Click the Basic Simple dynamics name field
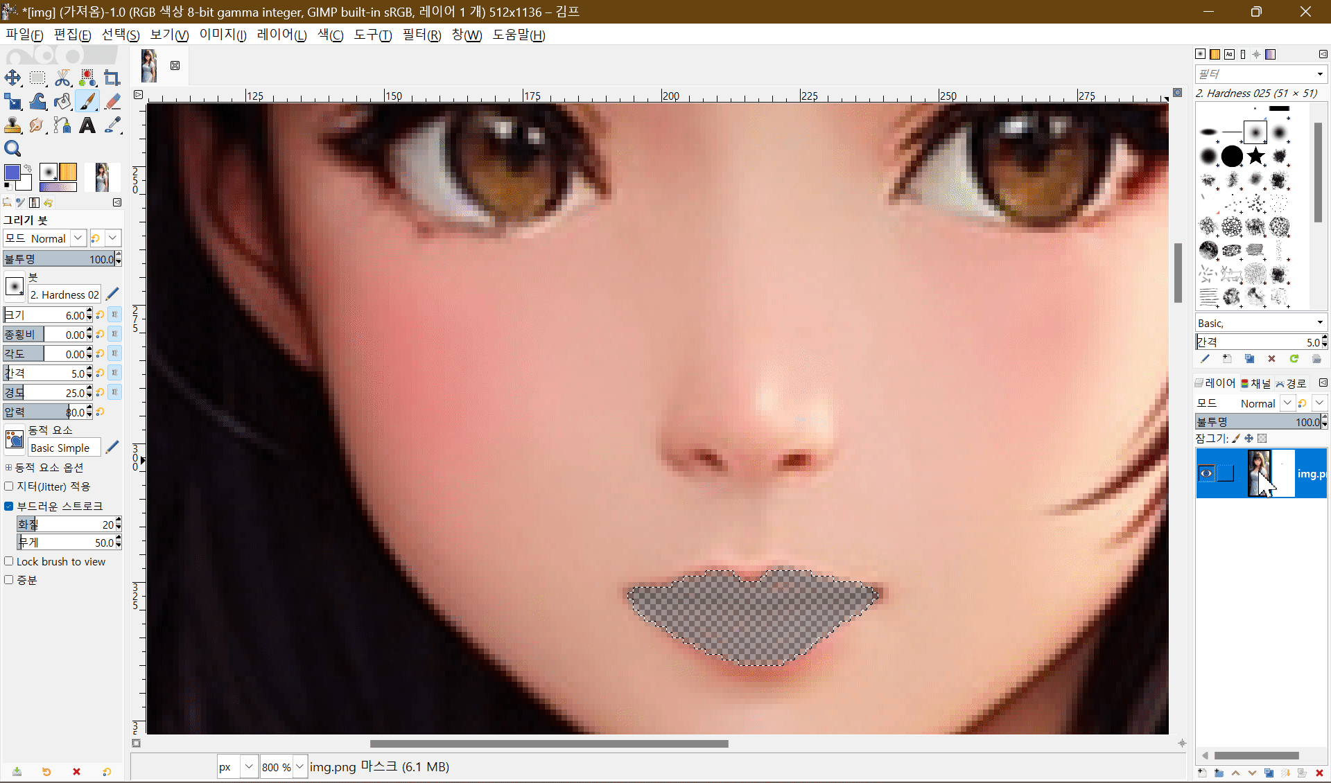This screenshot has height=783, width=1331. (x=64, y=448)
